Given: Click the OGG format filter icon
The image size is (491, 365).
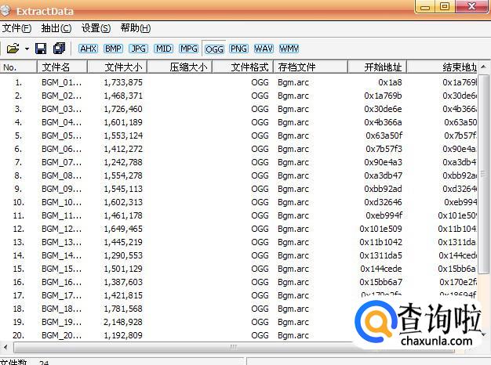Looking at the screenshot, I should pyautogui.click(x=213, y=49).
